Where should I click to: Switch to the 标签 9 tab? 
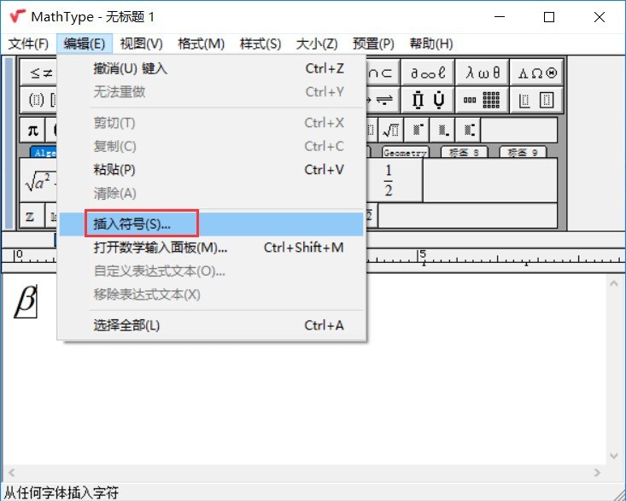click(x=523, y=153)
